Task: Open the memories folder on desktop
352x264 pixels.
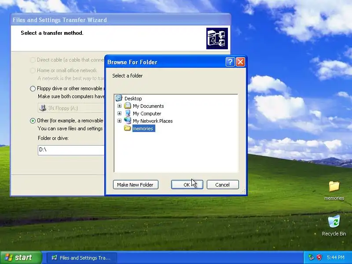Action: coord(334,187)
